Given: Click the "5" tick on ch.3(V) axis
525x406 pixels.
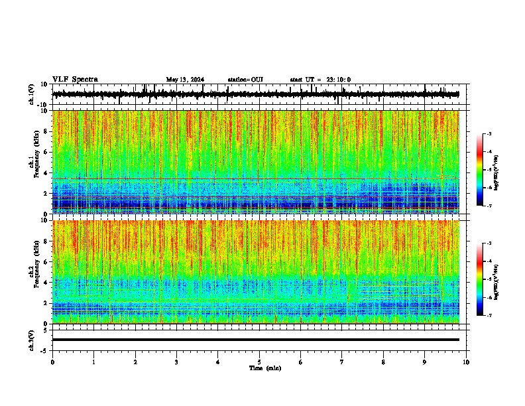Looking at the screenshot, I should point(46,330).
